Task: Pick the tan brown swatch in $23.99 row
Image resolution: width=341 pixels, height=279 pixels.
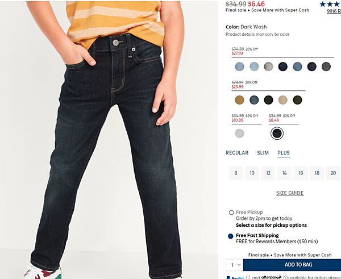Action: (x=239, y=100)
